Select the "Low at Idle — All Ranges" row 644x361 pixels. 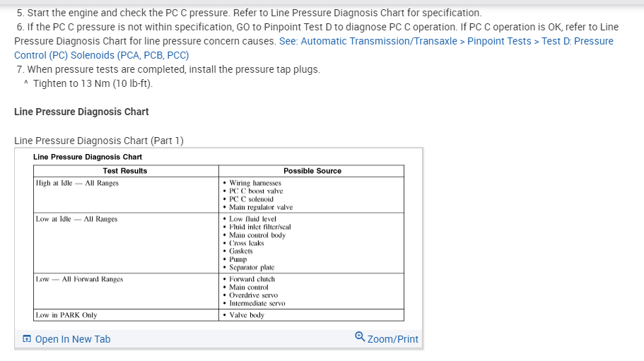click(76, 219)
